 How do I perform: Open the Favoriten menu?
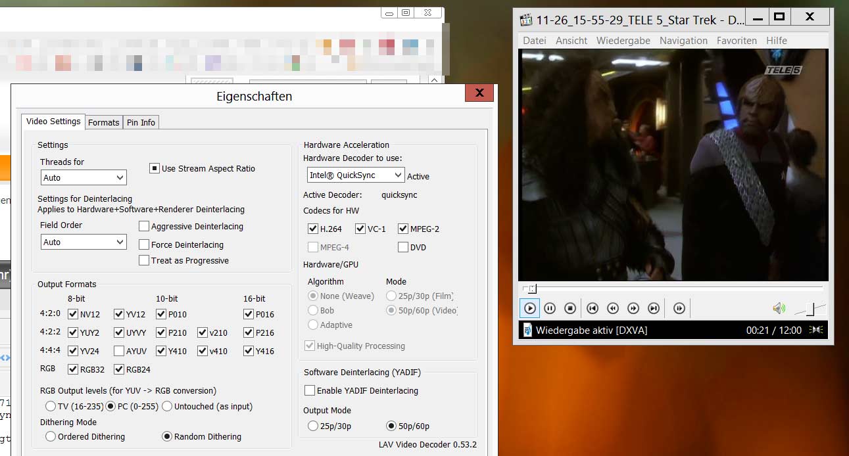[x=737, y=40]
